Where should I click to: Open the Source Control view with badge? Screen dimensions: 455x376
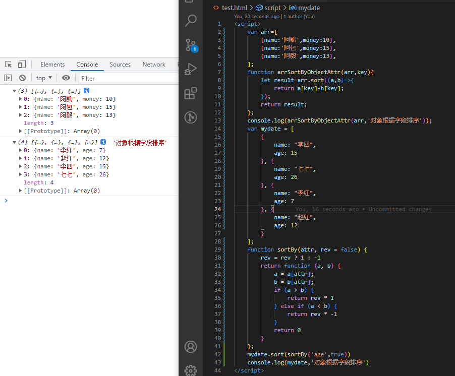click(x=191, y=44)
